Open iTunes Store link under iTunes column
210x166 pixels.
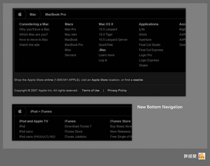tap(73, 132)
